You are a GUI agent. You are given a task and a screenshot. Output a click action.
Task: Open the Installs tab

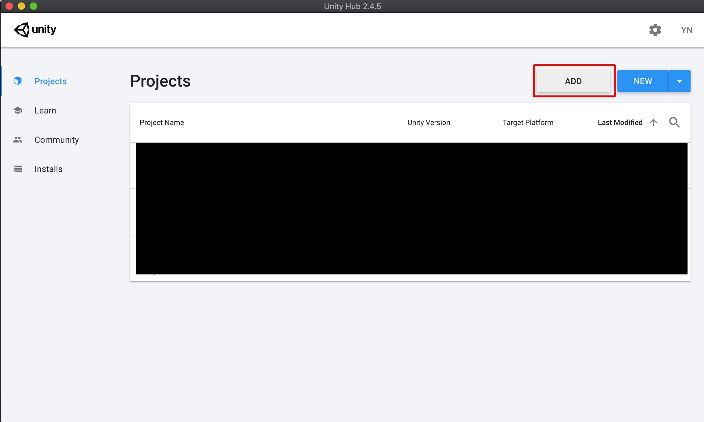tap(48, 169)
